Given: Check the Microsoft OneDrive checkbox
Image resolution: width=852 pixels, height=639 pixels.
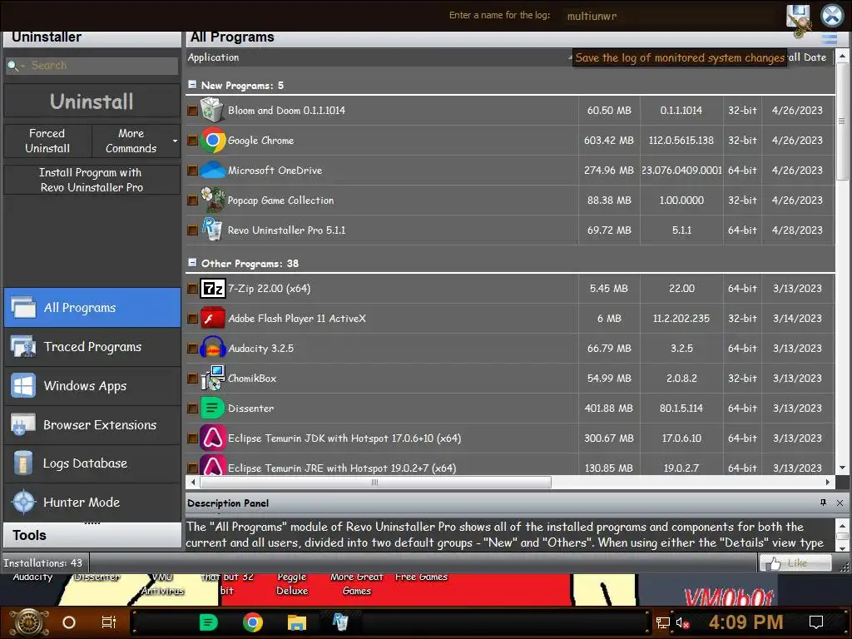Looking at the screenshot, I should [x=192, y=170].
